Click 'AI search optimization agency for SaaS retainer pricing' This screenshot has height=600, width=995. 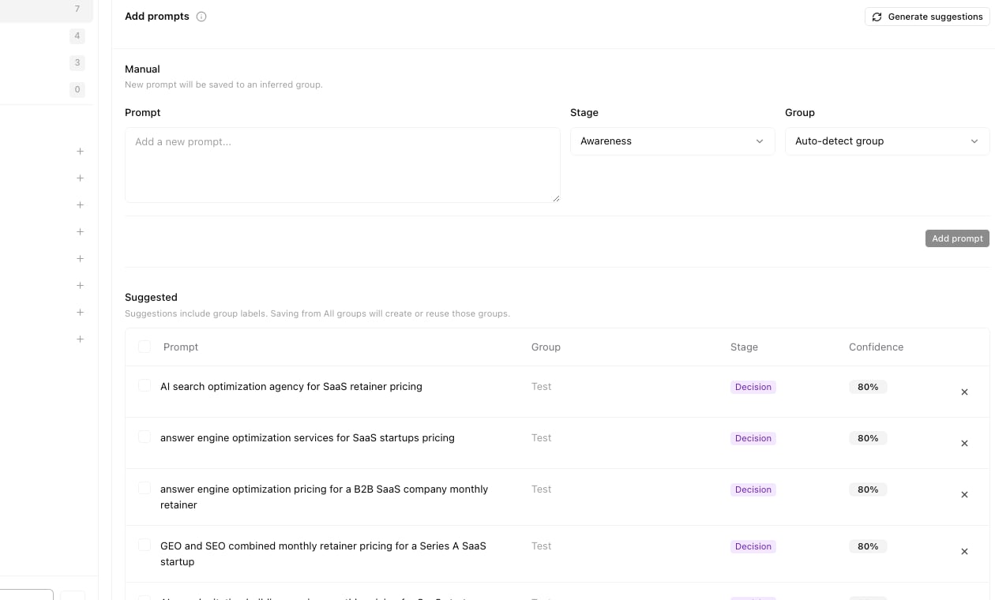pyautogui.click(x=291, y=386)
